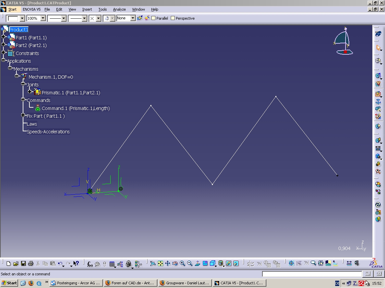
Task: Click the crosshair target icon in bottom toolbar
Action: [x=291, y=263]
